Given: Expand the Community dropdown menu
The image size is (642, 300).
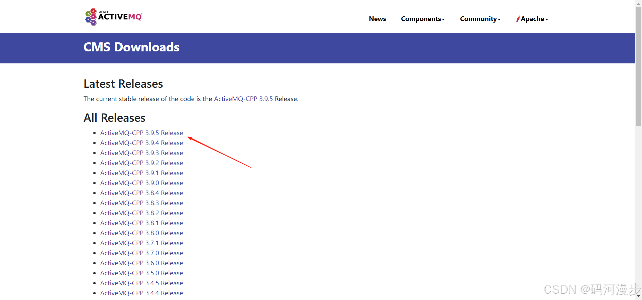Looking at the screenshot, I should pos(480,19).
